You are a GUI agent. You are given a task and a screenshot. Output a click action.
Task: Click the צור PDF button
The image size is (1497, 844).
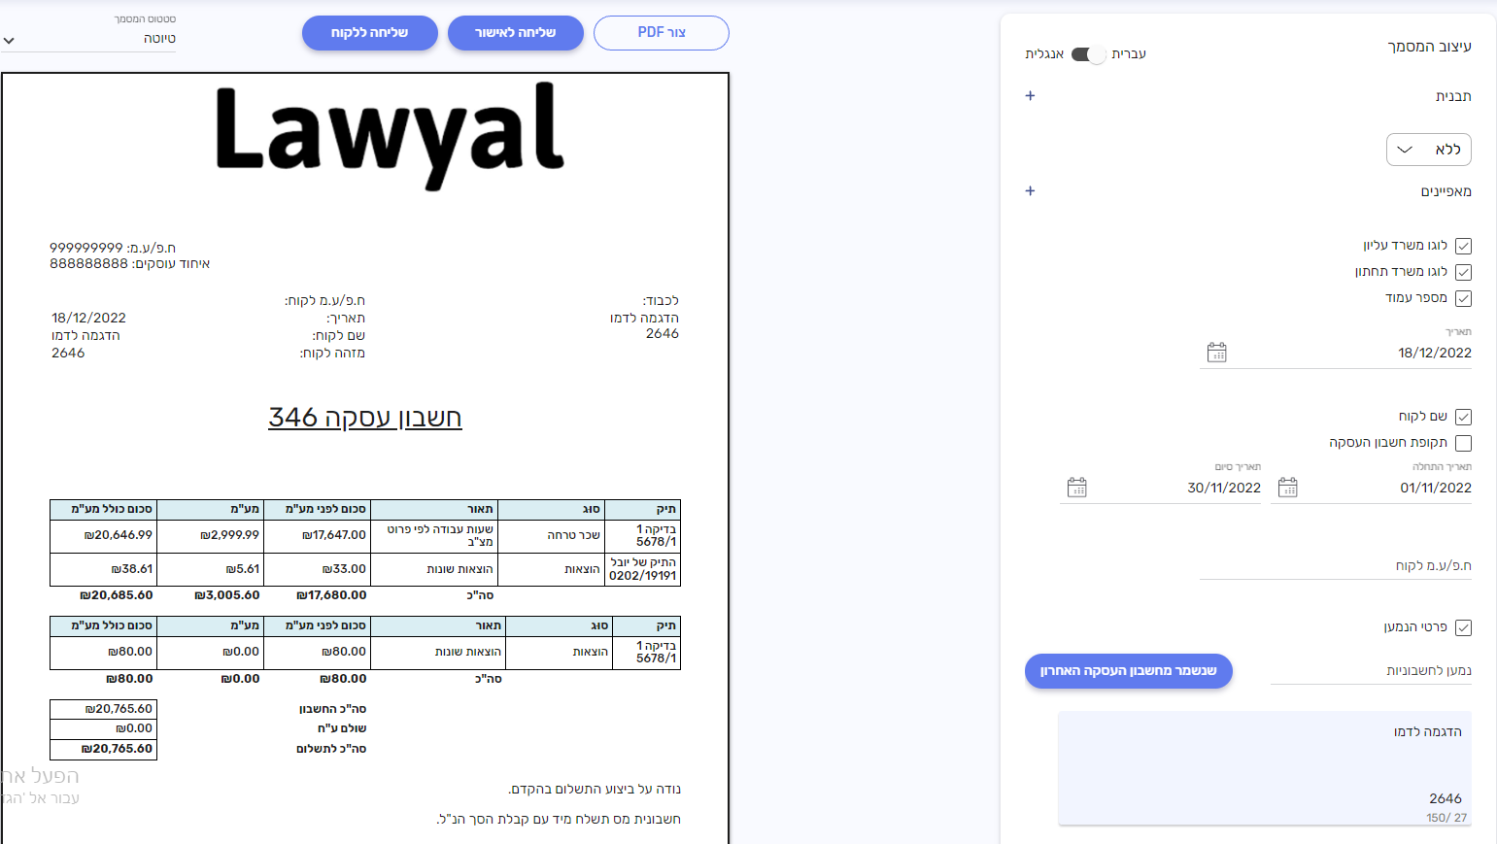coord(661,33)
